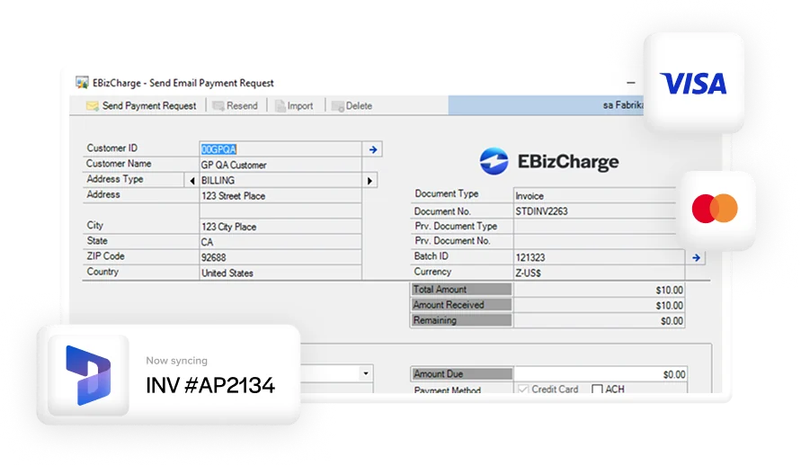
Task: Click the Document No. field STDINV2263
Action: pyautogui.click(x=595, y=211)
